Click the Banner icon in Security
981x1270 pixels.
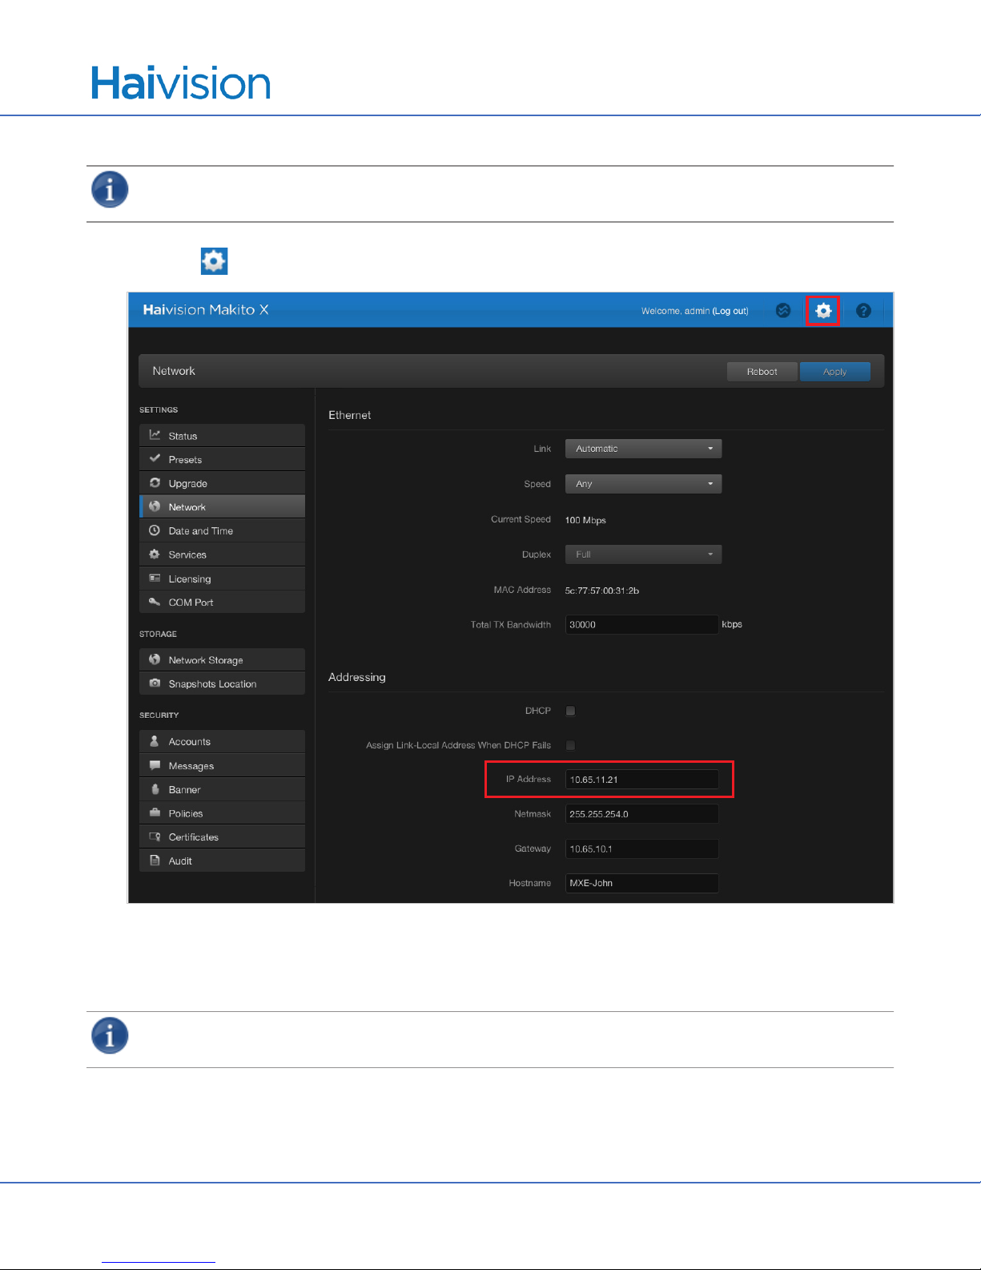[155, 789]
